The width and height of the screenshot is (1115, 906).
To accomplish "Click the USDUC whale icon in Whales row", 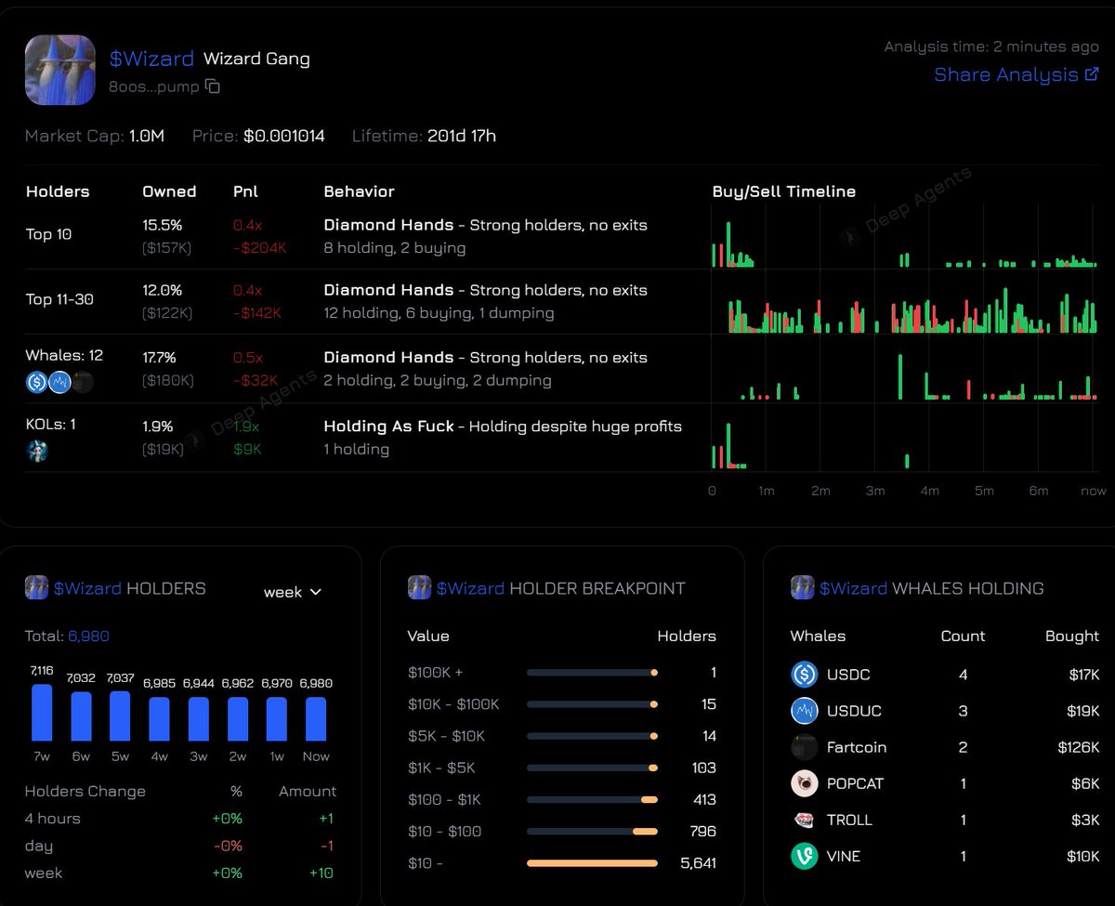I will [59, 381].
